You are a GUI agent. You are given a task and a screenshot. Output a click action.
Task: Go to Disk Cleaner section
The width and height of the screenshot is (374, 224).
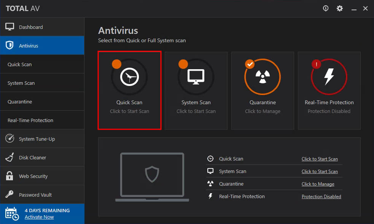(x=42, y=157)
